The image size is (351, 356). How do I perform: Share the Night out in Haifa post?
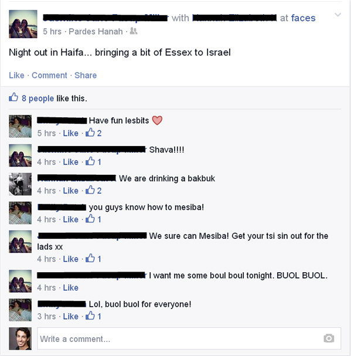pyautogui.click(x=86, y=75)
